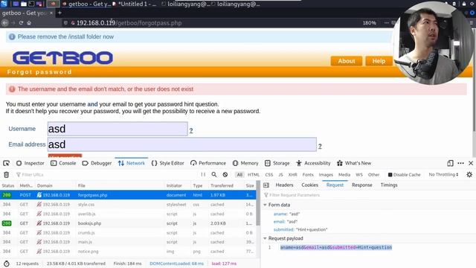Filter requests by XHR
The image size is (476, 268).
coord(292,175)
